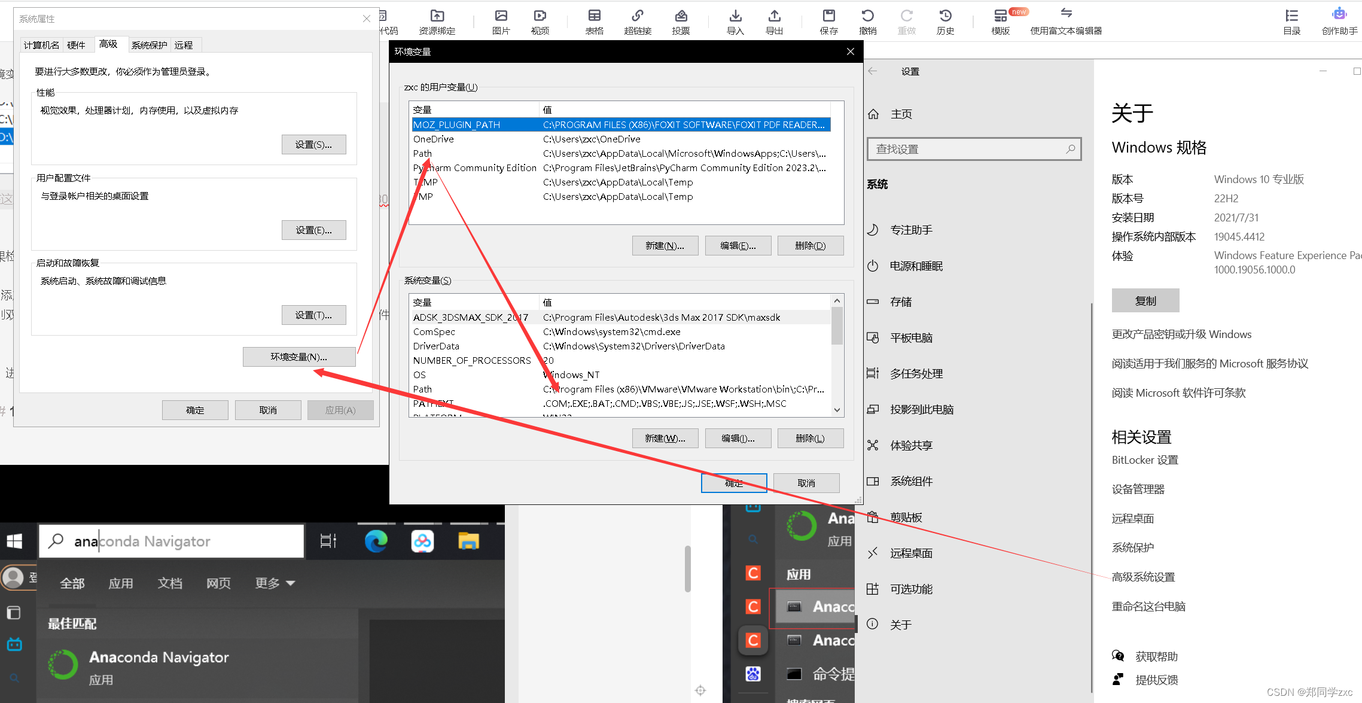Click user variables 新建(N)... button
This screenshot has width=1362, height=703.
coord(665,246)
